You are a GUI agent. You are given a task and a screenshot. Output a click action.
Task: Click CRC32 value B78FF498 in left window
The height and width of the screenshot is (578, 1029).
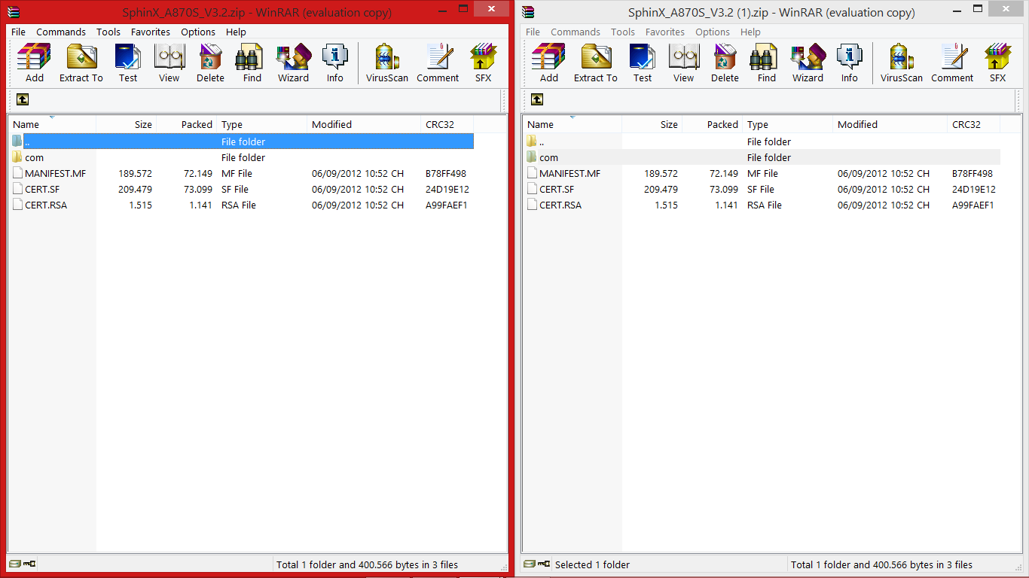coord(446,173)
